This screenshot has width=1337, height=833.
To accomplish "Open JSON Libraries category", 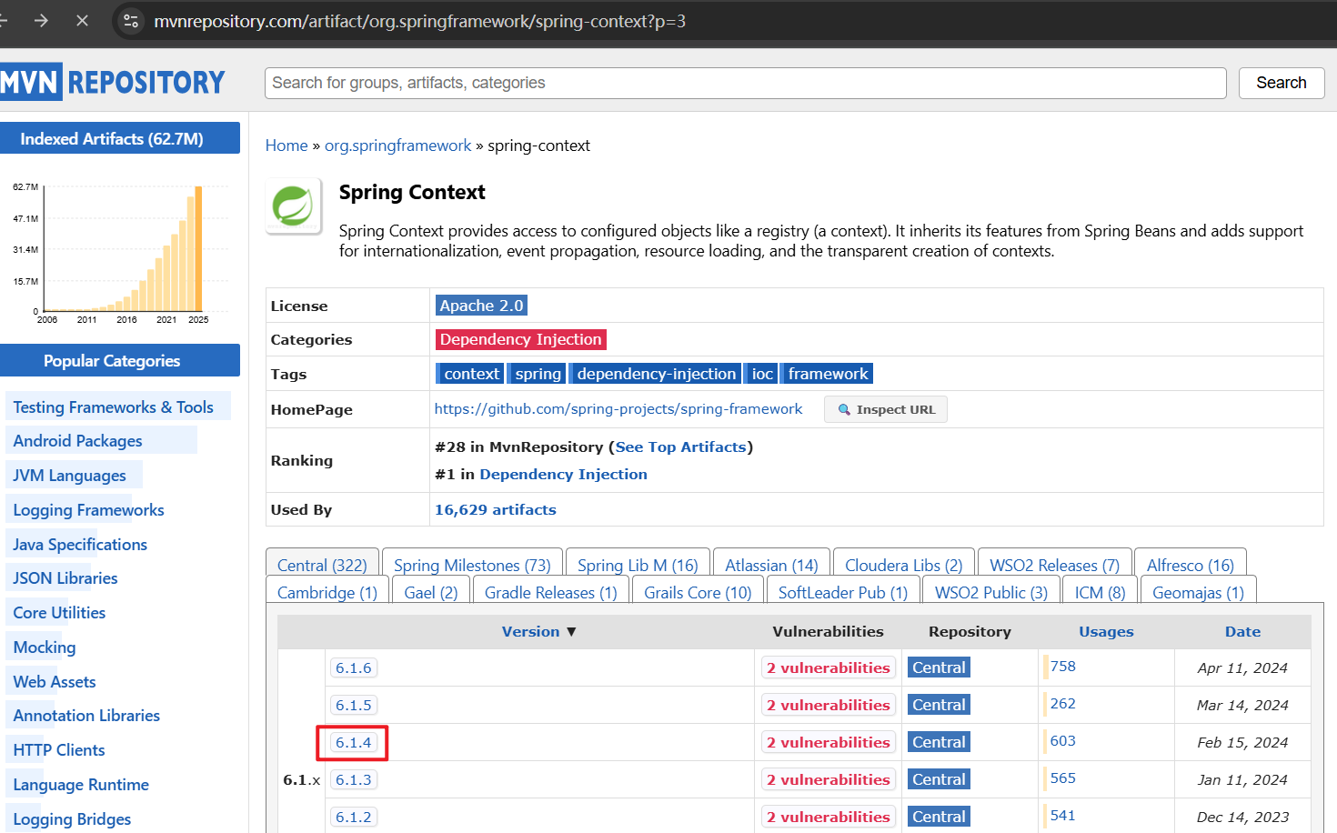I will click(65, 578).
